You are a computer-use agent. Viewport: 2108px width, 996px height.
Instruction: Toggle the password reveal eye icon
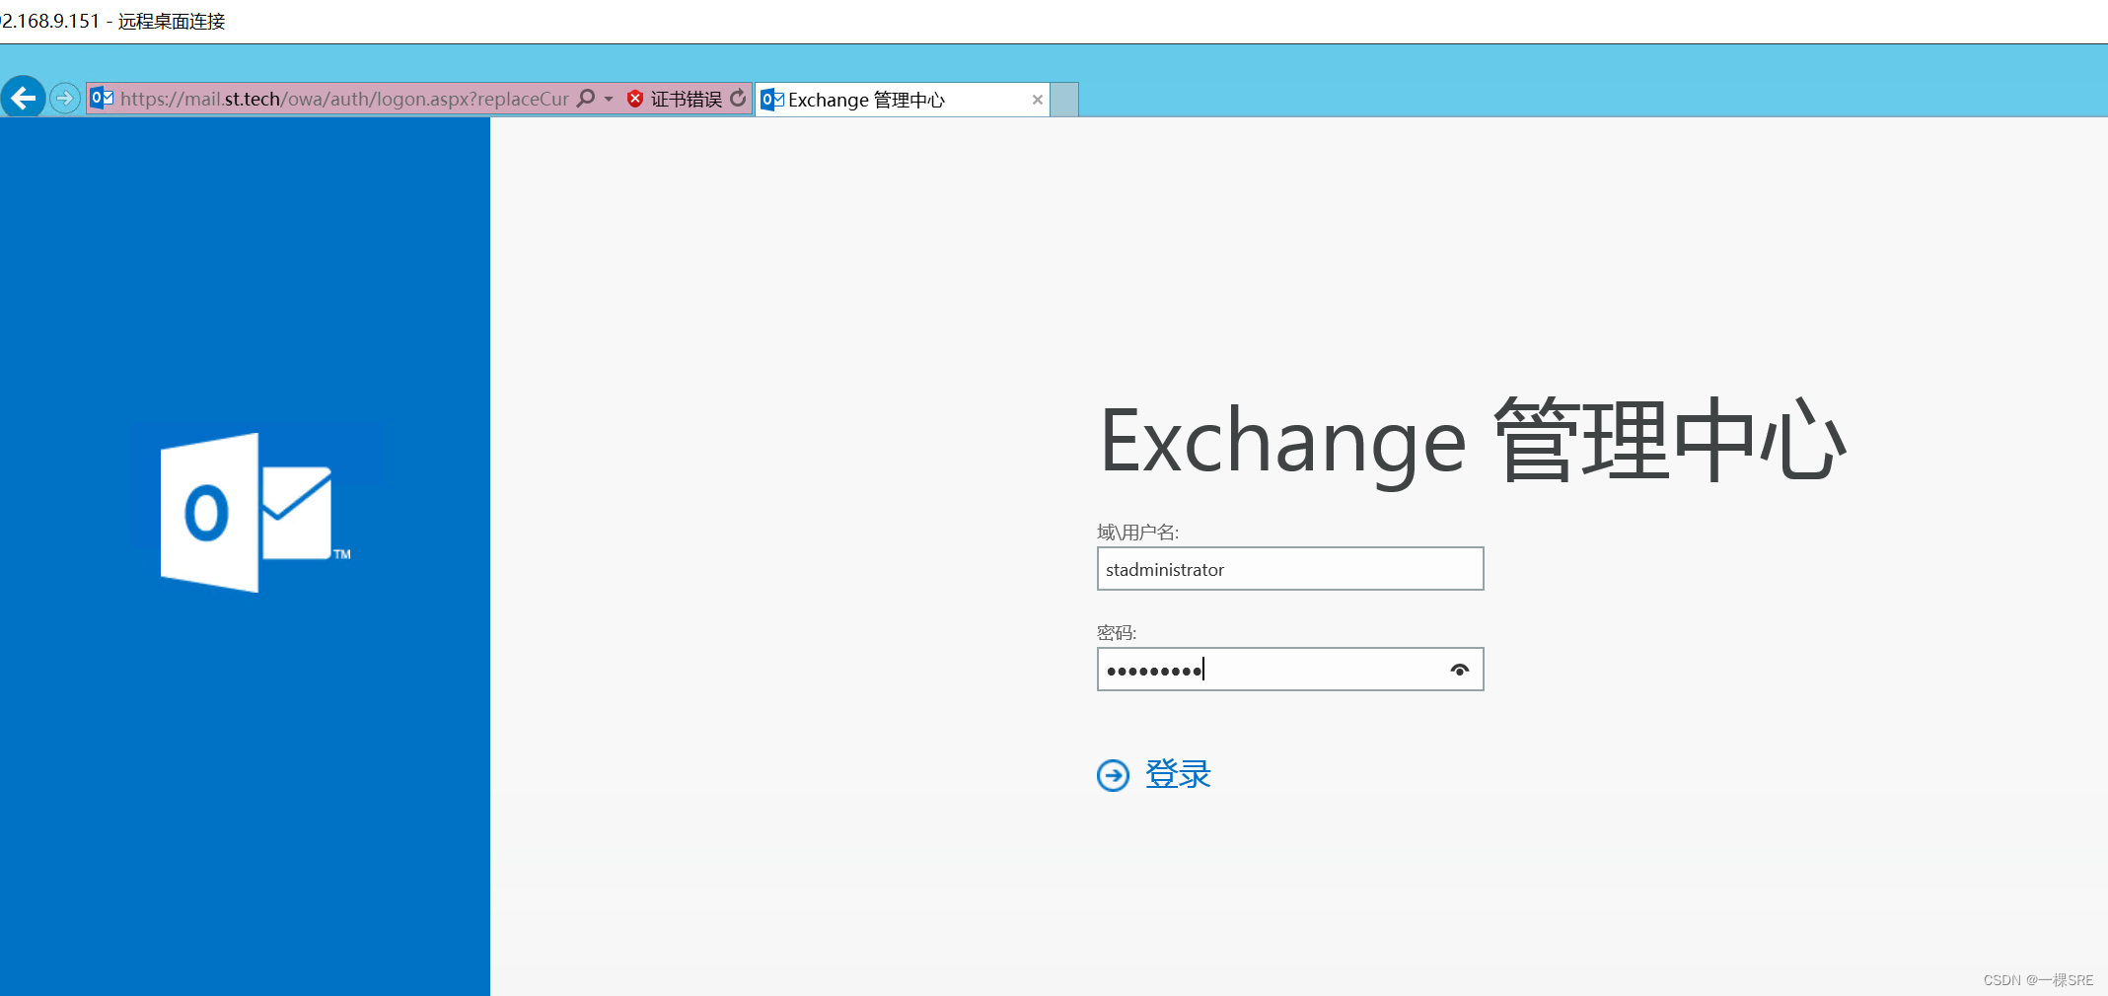coord(1460,670)
